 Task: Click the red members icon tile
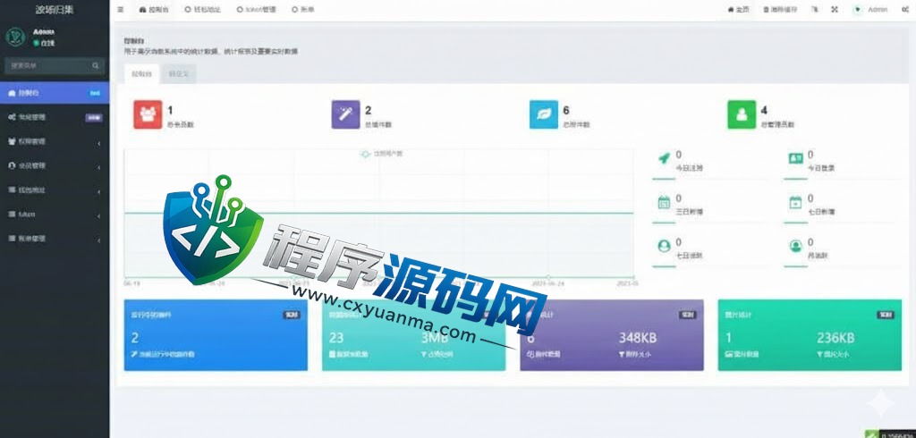(x=148, y=114)
